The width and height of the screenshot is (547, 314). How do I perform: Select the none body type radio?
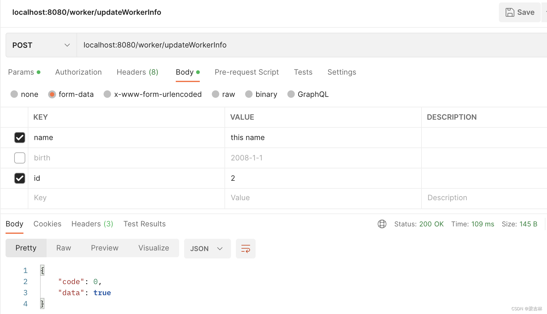point(14,94)
